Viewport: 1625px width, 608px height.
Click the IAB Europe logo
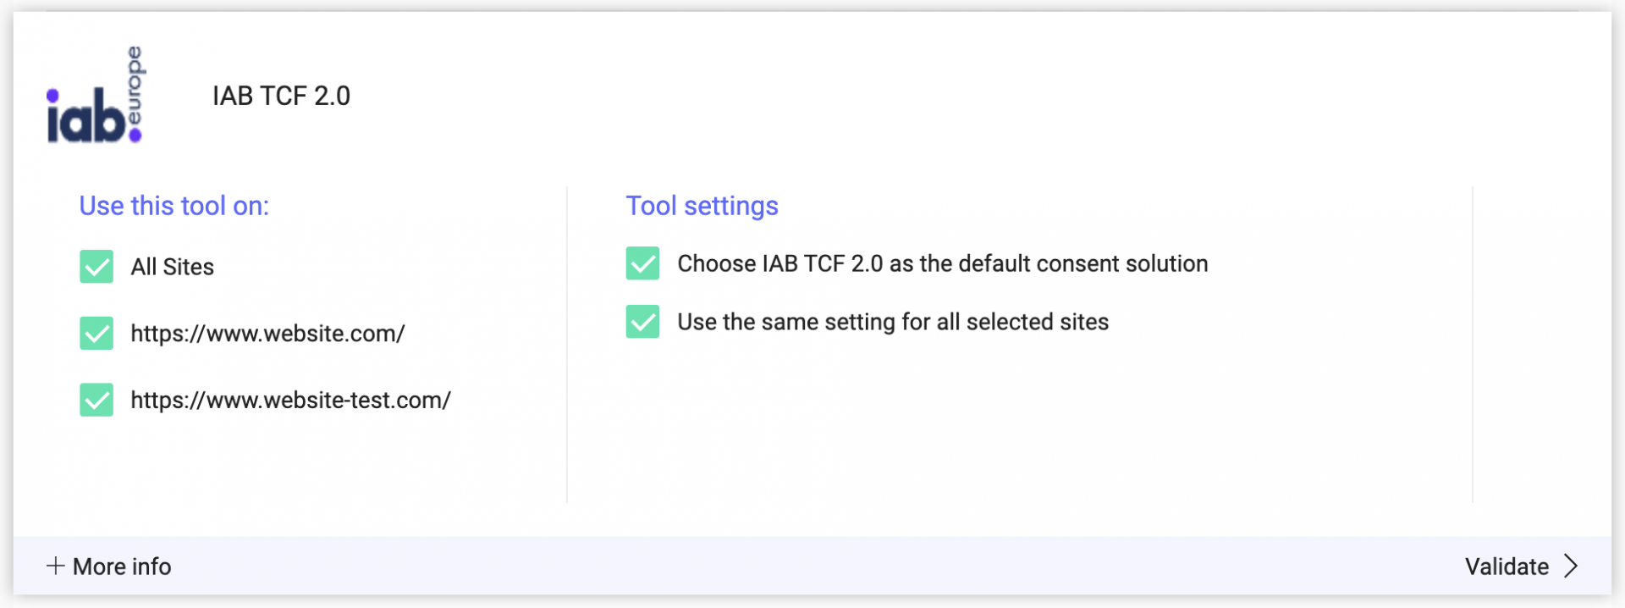(96, 95)
